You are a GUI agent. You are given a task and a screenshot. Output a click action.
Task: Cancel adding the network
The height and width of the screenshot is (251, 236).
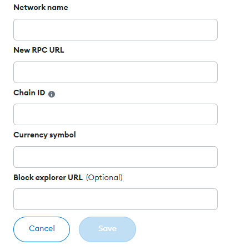42,229
